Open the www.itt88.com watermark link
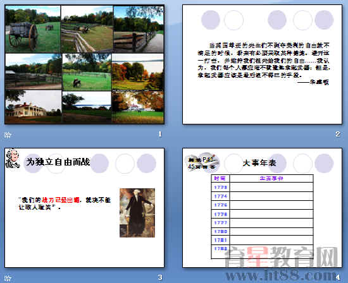The image size is (348, 283). point(281,275)
